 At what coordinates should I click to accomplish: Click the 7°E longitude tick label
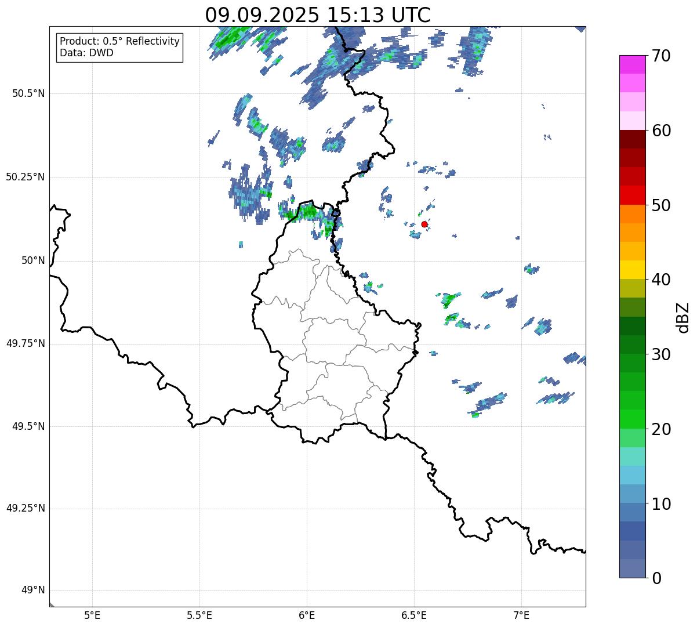522,615
